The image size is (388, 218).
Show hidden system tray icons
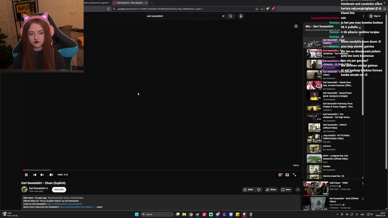[338, 214]
